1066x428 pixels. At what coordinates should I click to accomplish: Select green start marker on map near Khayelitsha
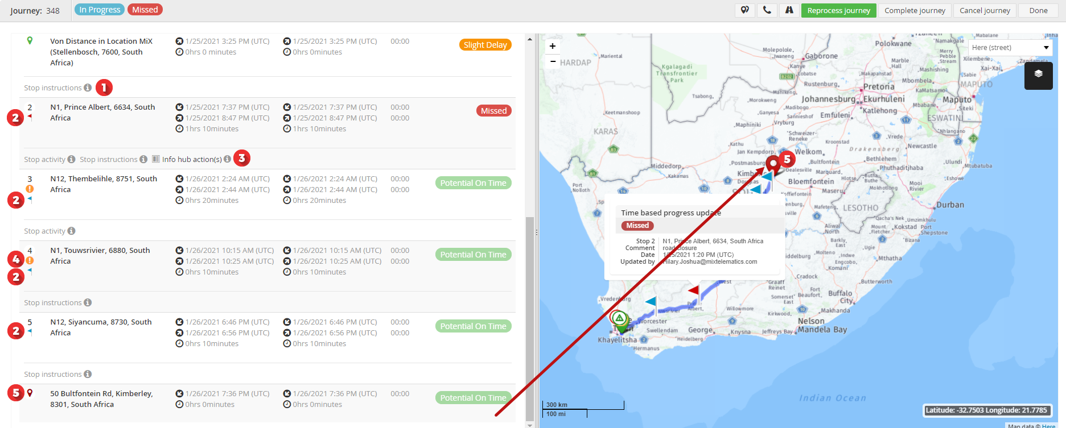point(619,320)
